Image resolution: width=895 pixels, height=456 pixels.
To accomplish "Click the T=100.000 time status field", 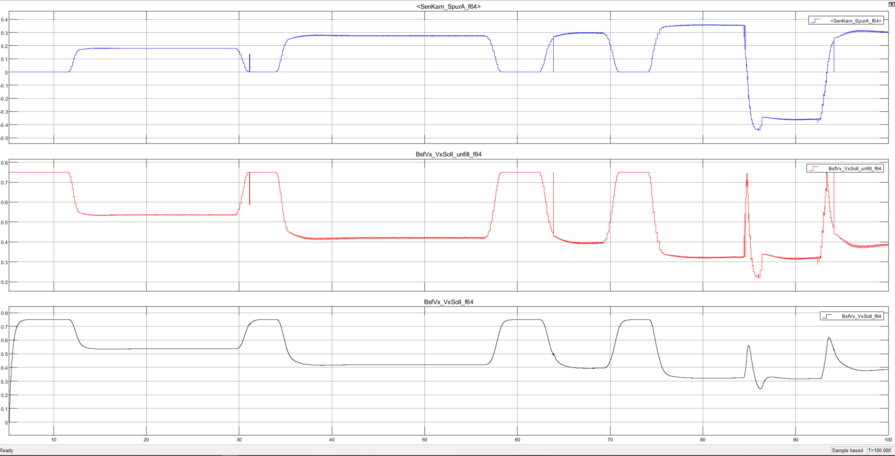I will (x=880, y=450).
